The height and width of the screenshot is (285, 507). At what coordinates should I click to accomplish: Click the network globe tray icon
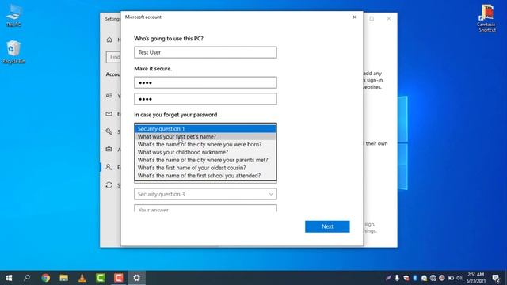point(433,278)
